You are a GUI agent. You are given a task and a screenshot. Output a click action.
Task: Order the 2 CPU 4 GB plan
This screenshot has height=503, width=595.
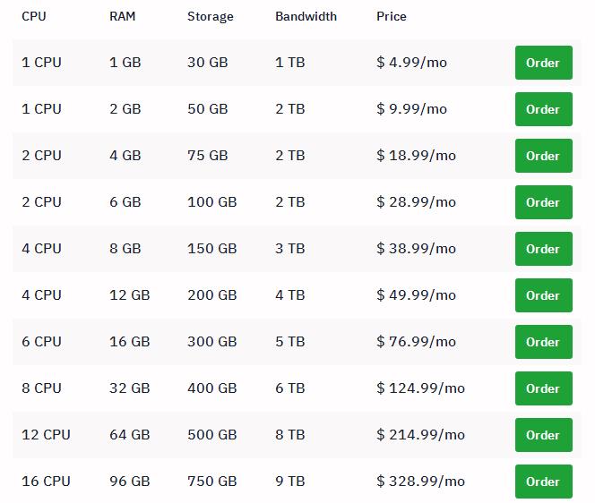[543, 156]
